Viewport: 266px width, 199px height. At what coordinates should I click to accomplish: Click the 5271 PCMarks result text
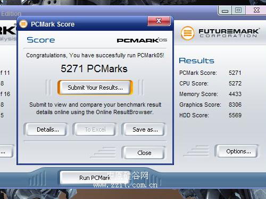[x=94, y=68]
